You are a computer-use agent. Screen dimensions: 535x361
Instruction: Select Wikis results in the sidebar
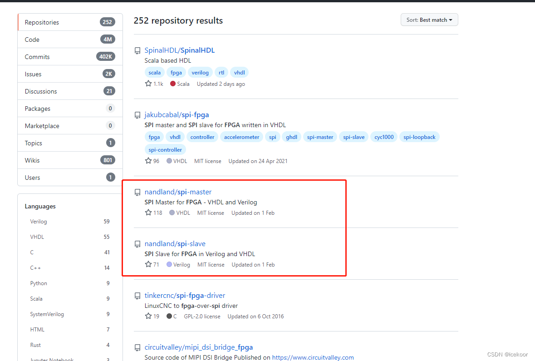(x=70, y=160)
